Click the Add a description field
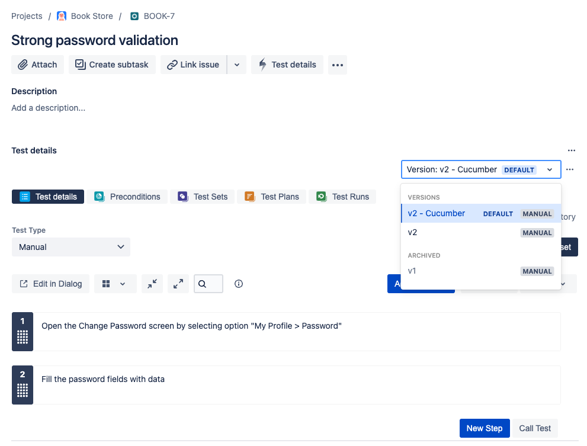This screenshot has height=446, width=587. (x=49, y=108)
